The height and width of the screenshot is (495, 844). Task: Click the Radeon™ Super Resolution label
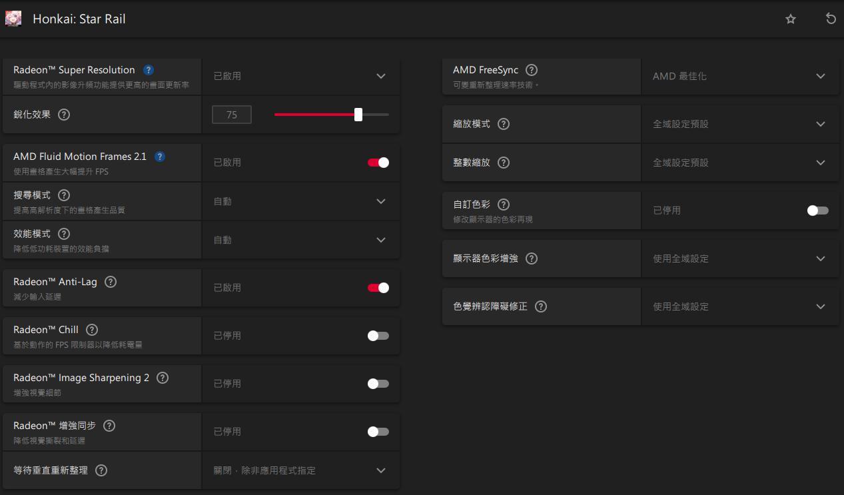point(74,70)
